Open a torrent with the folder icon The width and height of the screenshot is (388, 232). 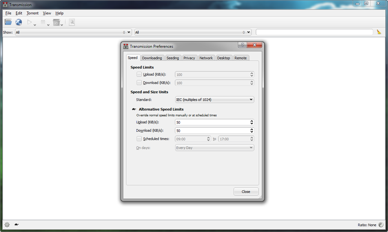(x=8, y=22)
